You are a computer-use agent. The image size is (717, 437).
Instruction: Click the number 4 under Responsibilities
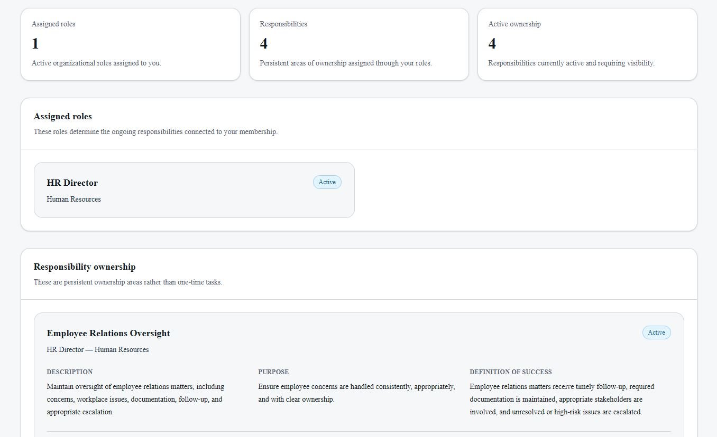264,43
